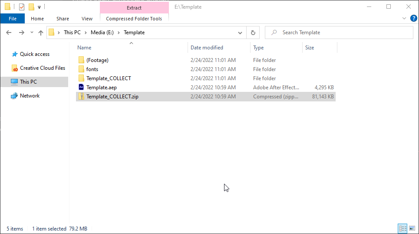Switch to large thumbnails view layout
This screenshot has width=419, height=234.
[x=412, y=228]
